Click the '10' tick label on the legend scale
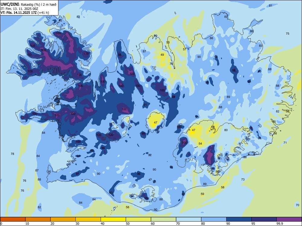This screenshot has height=226, width=302. (27, 224)
